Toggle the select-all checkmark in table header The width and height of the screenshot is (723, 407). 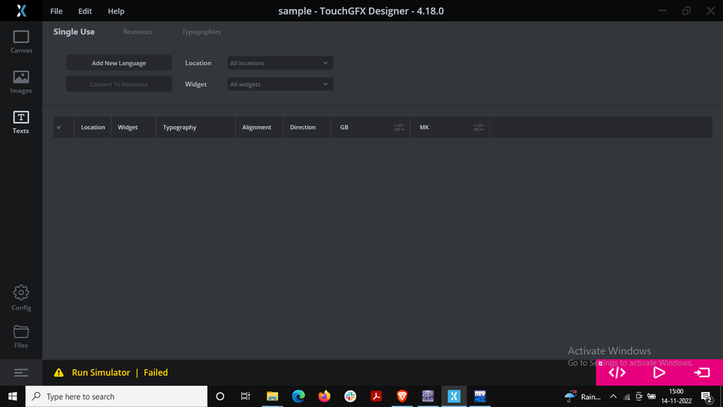(59, 127)
